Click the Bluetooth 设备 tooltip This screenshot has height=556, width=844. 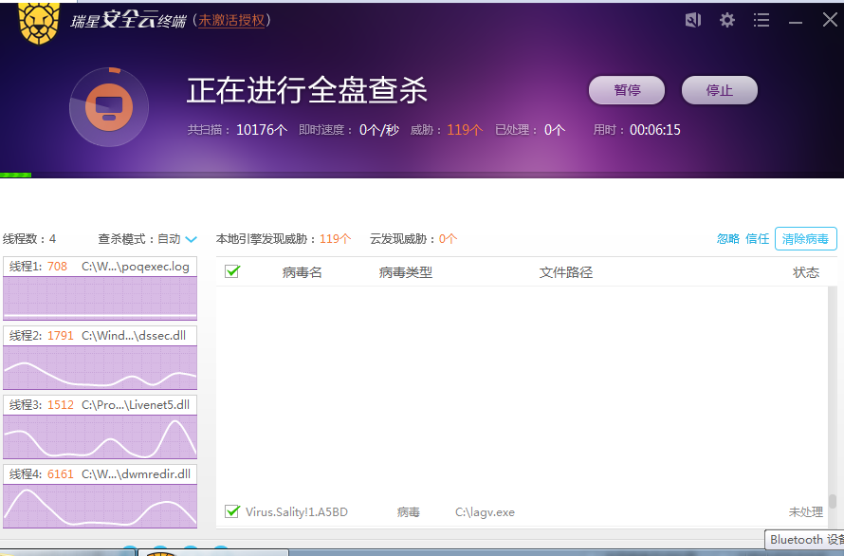click(805, 539)
